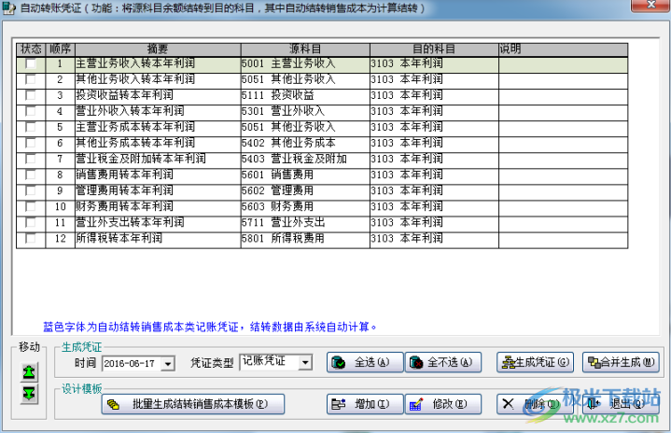Screen dimensions: 671x433
Task: Check the 财务费用转本年利润 row checkbox
Action: [x=31, y=206]
